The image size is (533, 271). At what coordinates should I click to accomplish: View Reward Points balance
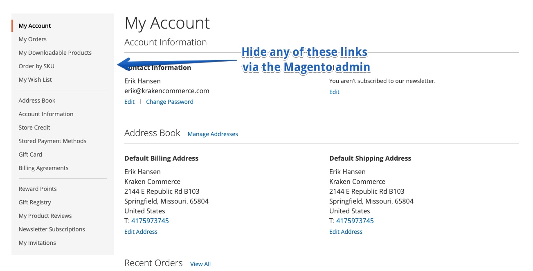38,189
